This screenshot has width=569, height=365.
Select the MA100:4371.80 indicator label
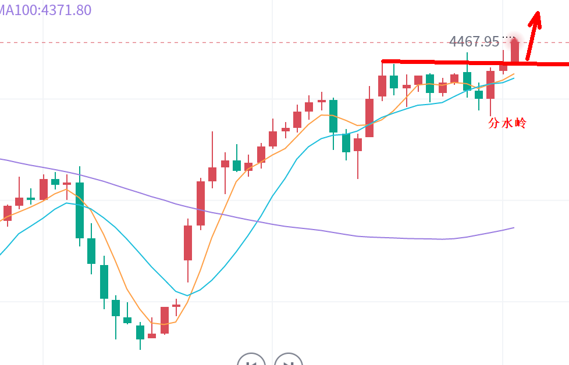pyautogui.click(x=45, y=10)
